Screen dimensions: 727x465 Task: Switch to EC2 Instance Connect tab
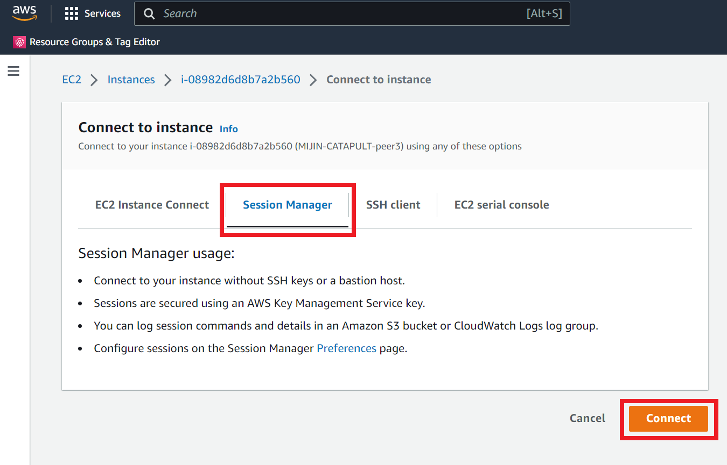[x=152, y=205]
